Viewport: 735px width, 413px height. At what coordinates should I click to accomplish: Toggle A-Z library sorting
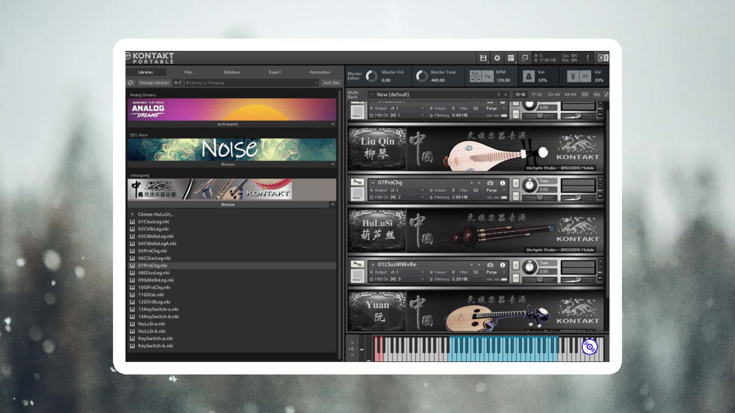pyautogui.click(x=178, y=83)
